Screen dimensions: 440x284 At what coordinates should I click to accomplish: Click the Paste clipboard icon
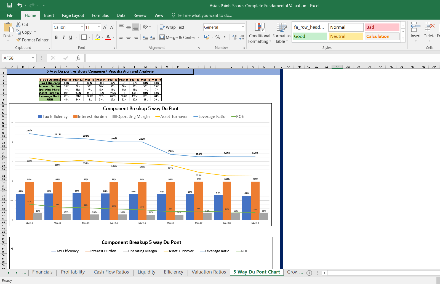pyautogui.click(x=8, y=28)
